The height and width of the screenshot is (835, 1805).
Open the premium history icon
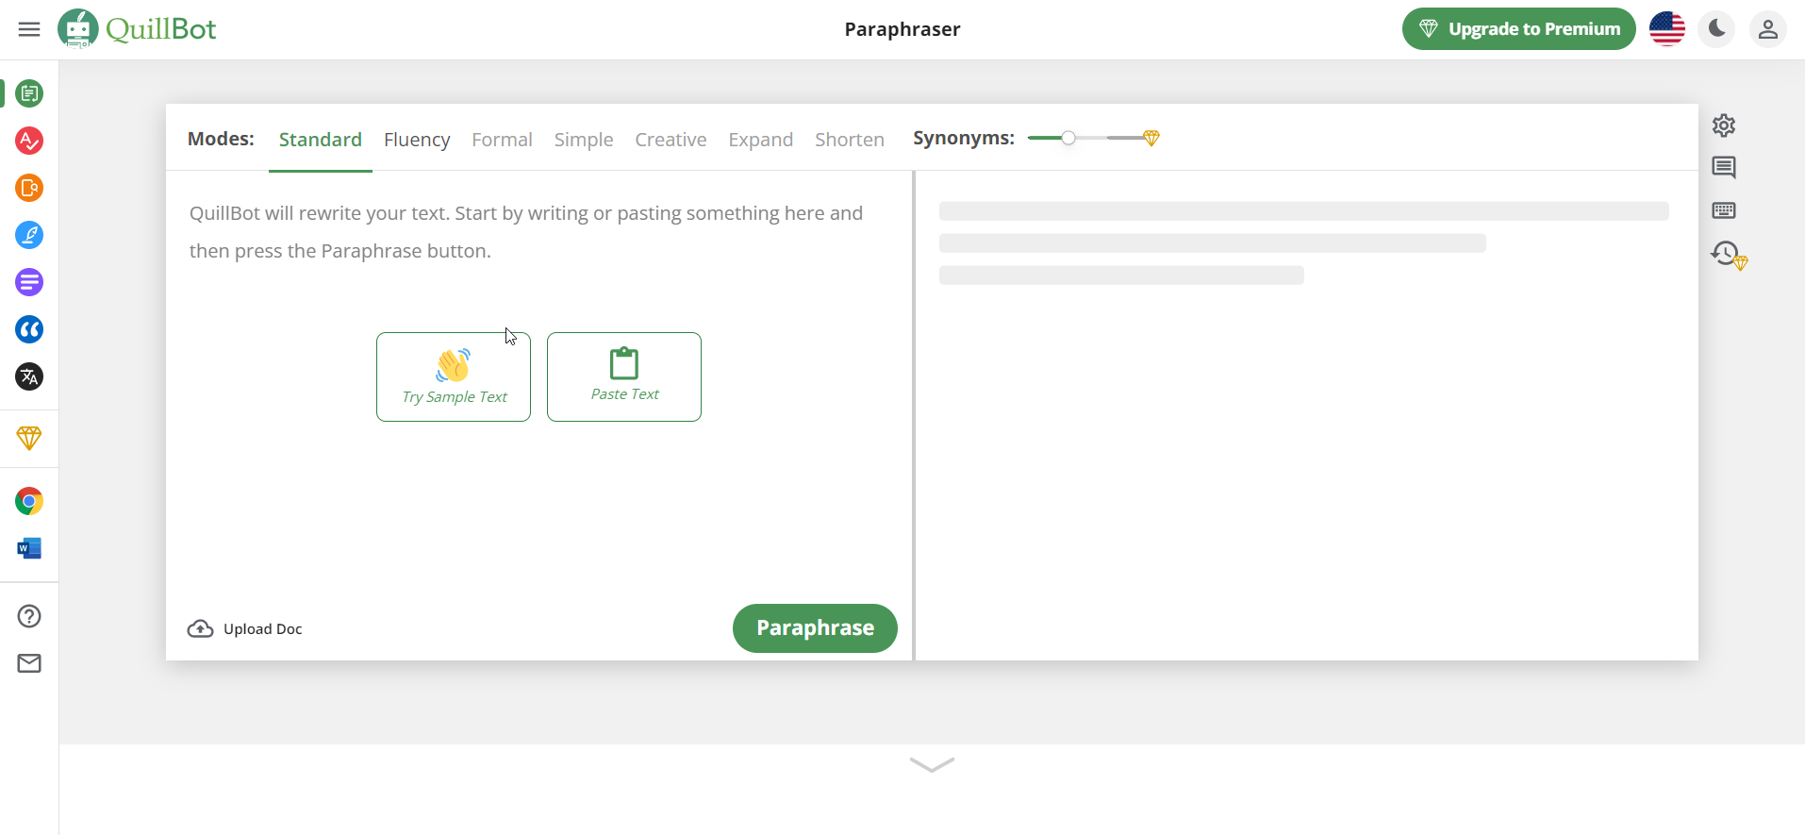pyautogui.click(x=1729, y=255)
